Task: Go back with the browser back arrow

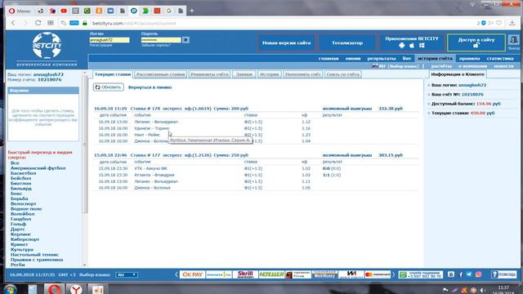Action: [13, 23]
